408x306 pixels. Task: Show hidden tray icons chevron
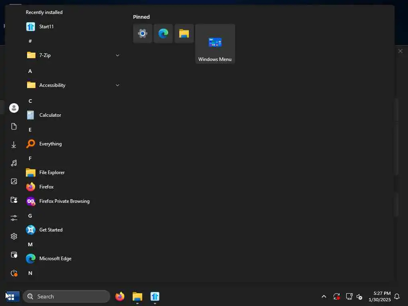point(324,296)
